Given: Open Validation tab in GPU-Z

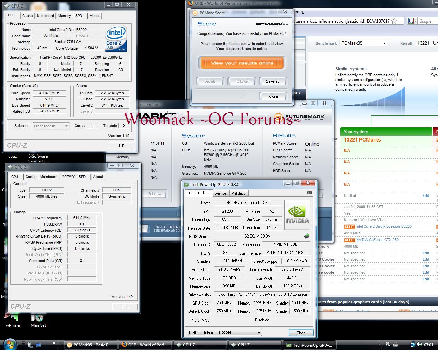Looking at the screenshot, I should [240, 193].
